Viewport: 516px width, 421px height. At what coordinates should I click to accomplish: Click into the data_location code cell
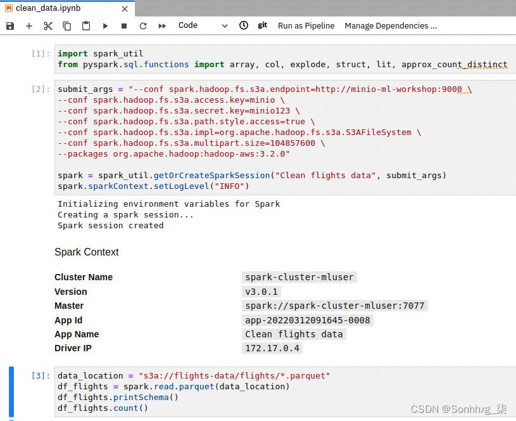pos(285,392)
